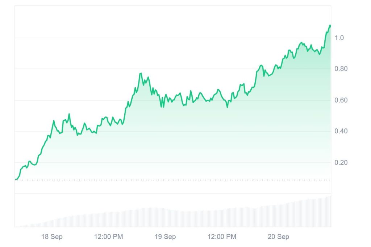Click the starting point of the green price line
The width and height of the screenshot is (371, 247).
click(16, 179)
